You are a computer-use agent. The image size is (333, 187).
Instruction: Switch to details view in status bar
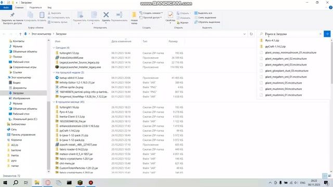[x=325, y=176]
